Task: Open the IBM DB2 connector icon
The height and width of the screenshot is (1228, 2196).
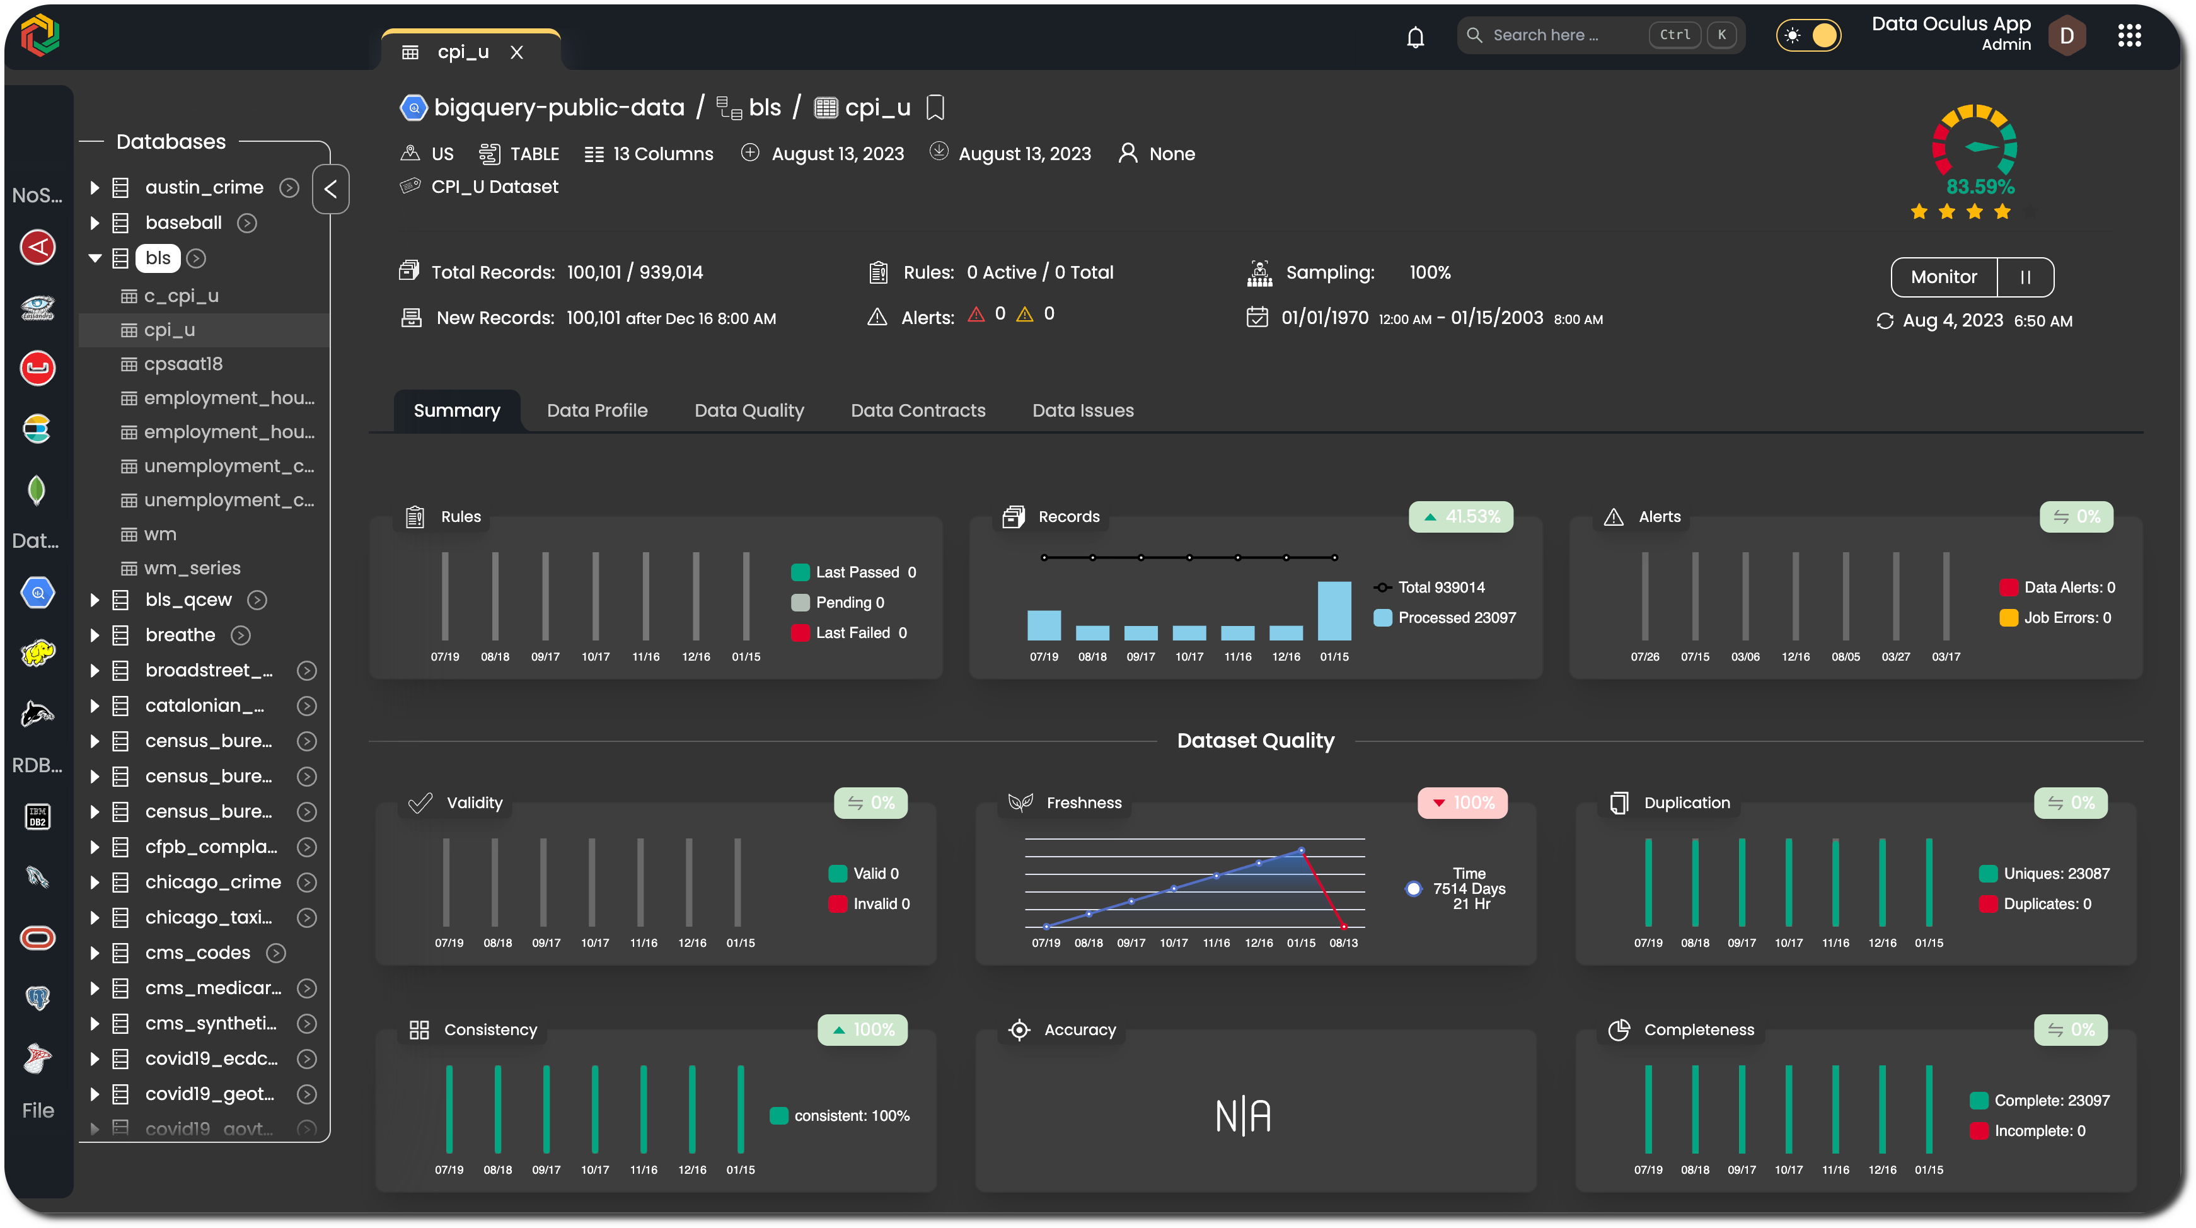Action: [38, 817]
